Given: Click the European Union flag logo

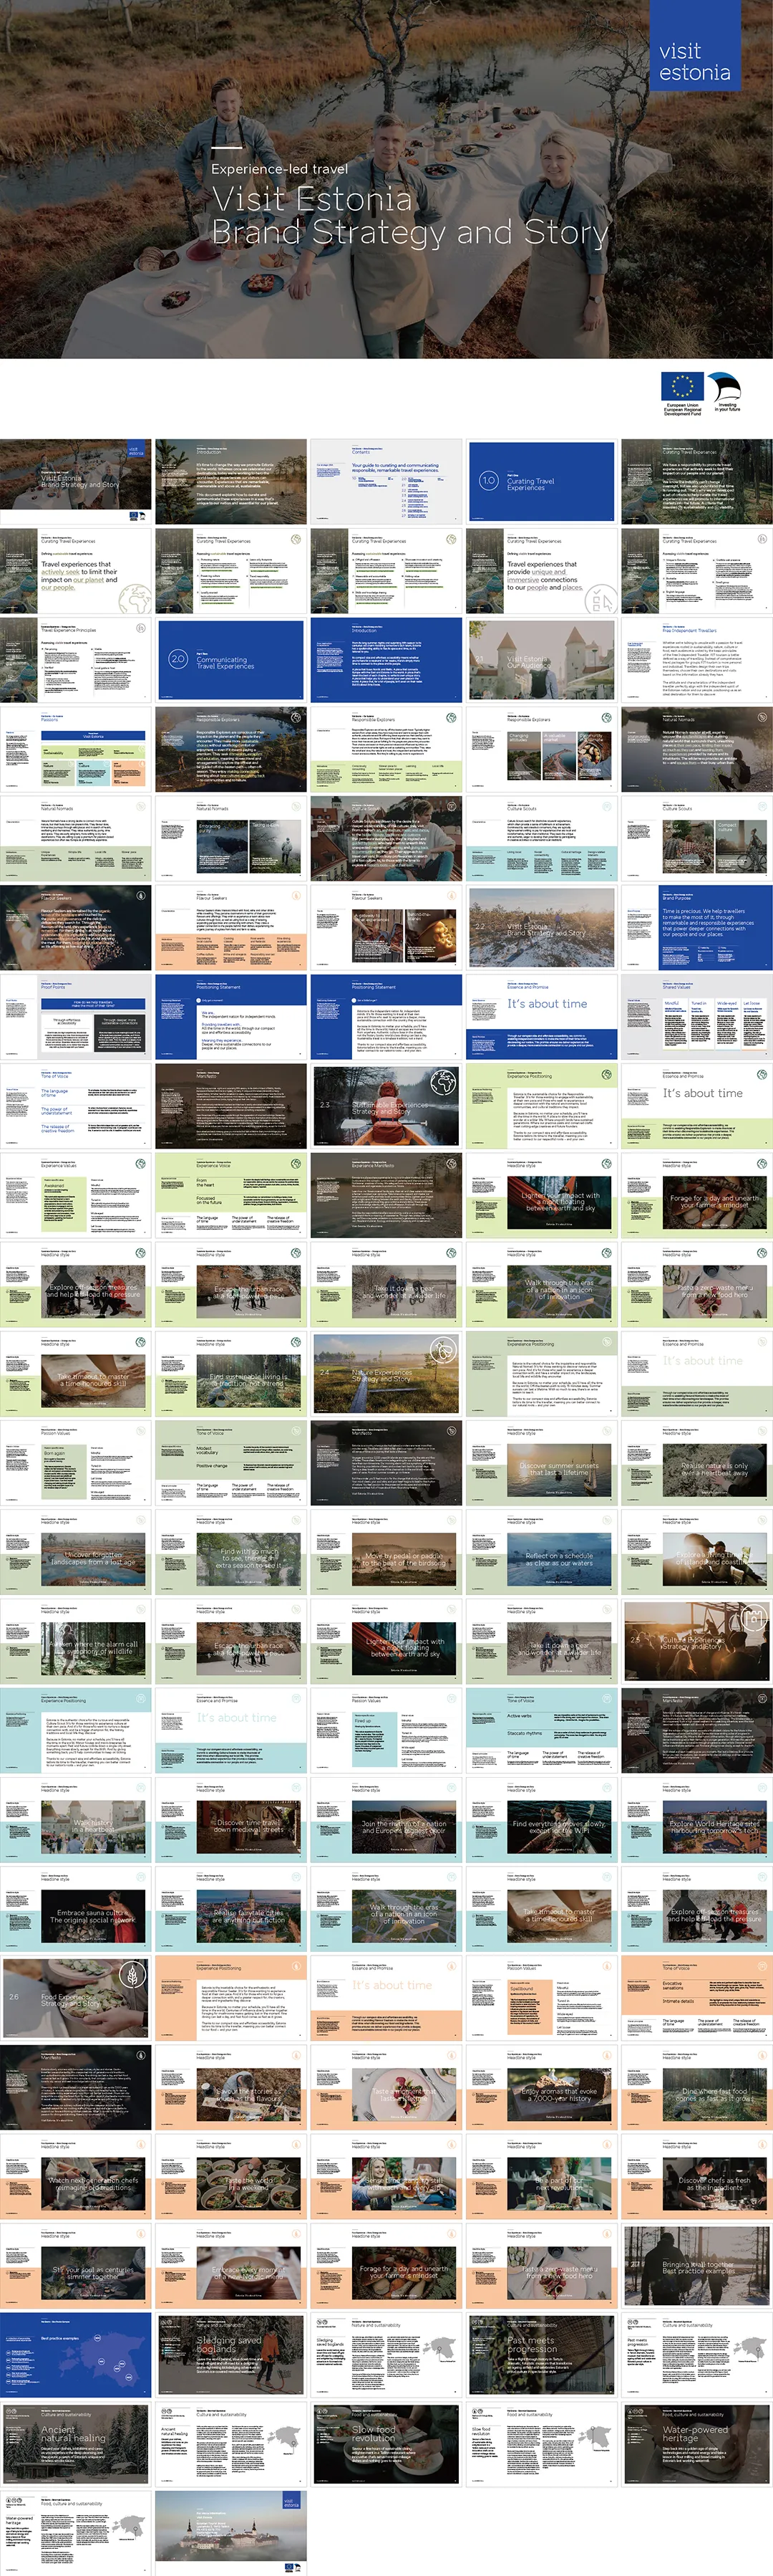Looking at the screenshot, I should point(682,387).
